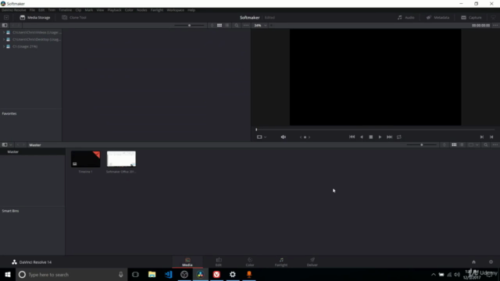Open Project Settings gear icon
Screen dimensions: 500x281
pyautogui.click(x=491, y=262)
